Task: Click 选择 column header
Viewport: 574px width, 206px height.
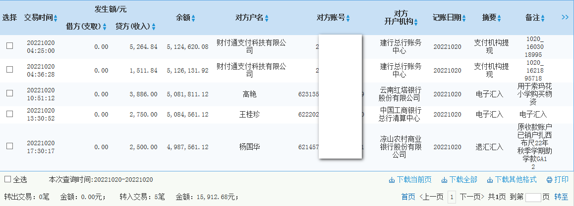Action: tap(9, 17)
